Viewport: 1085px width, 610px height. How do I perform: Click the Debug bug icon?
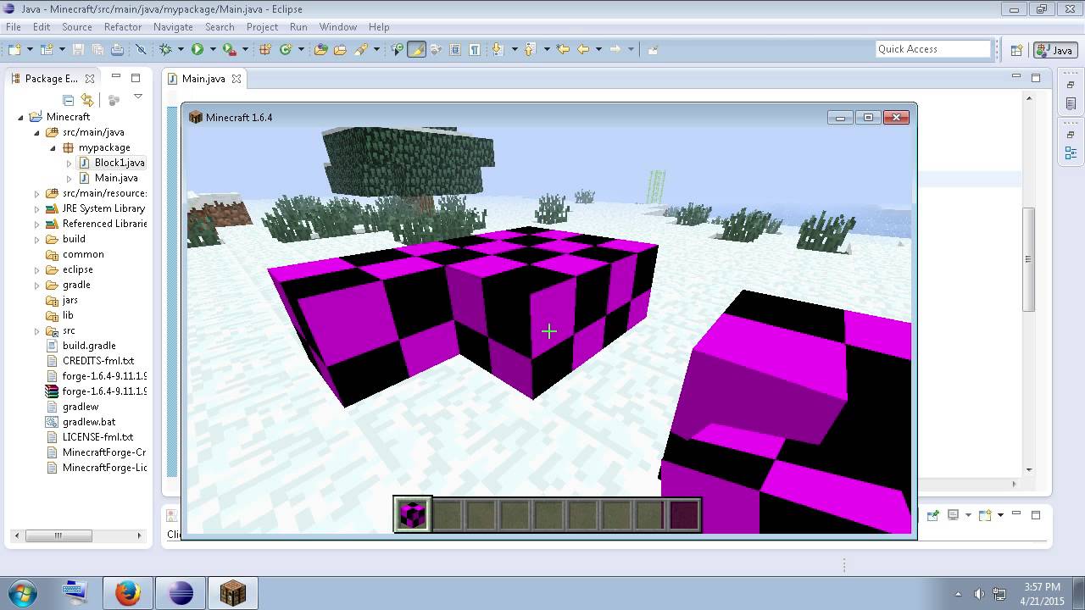click(165, 49)
